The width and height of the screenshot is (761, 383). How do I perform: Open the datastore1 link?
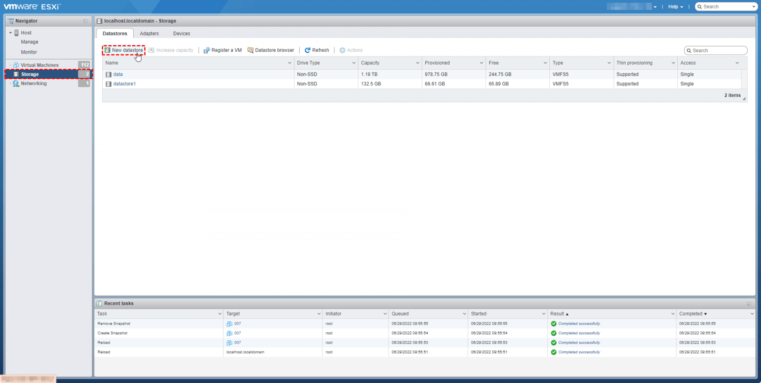coord(125,84)
